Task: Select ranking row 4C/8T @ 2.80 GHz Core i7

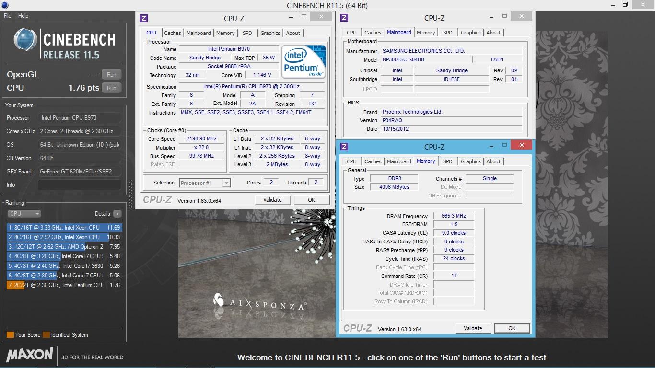Action: 64,276
